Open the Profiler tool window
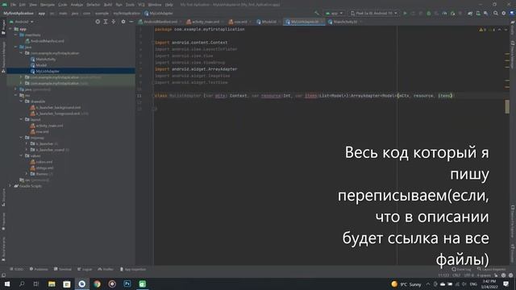Image resolution: width=516 pixels, height=290 pixels. (x=106, y=269)
